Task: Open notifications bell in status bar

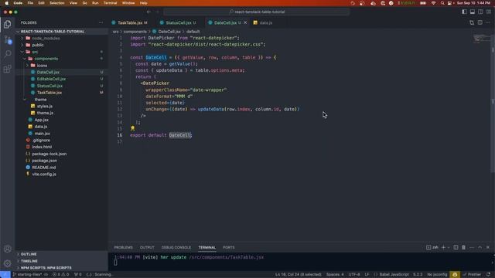Action: point(488,275)
